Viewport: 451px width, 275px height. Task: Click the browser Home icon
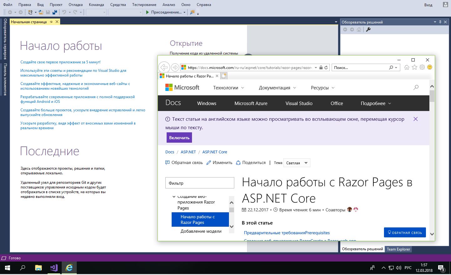click(407, 67)
